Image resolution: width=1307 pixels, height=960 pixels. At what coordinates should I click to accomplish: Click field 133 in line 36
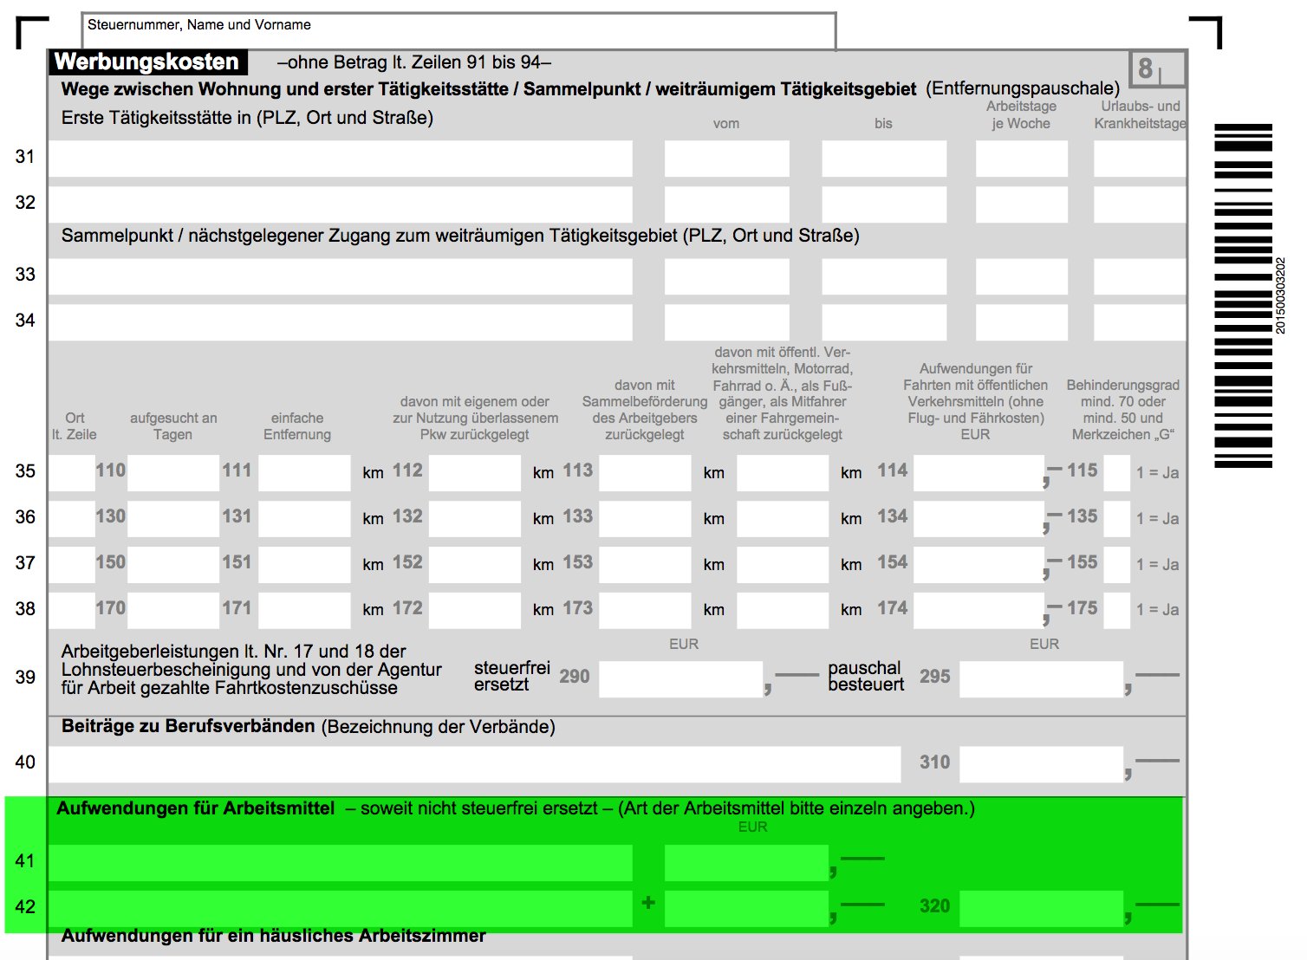pos(645,519)
